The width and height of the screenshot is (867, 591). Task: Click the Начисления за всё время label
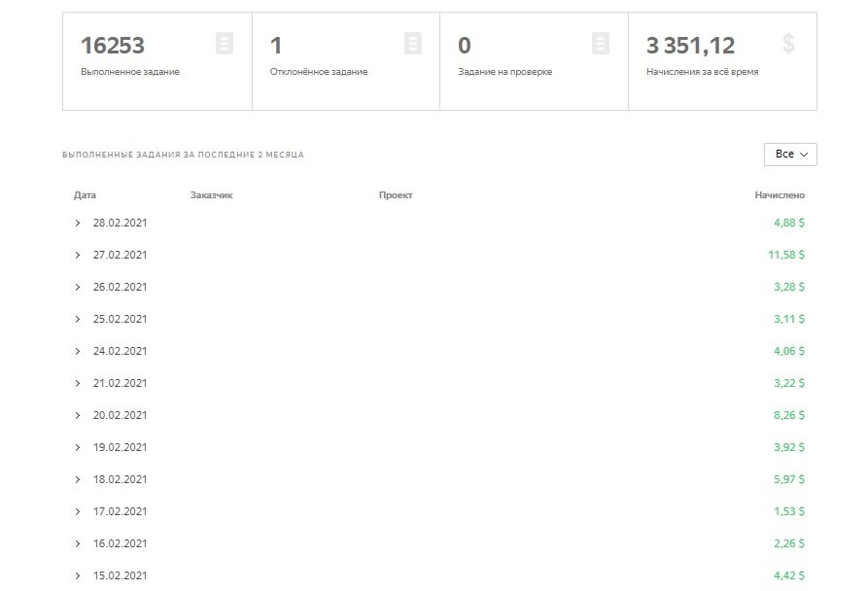point(702,72)
